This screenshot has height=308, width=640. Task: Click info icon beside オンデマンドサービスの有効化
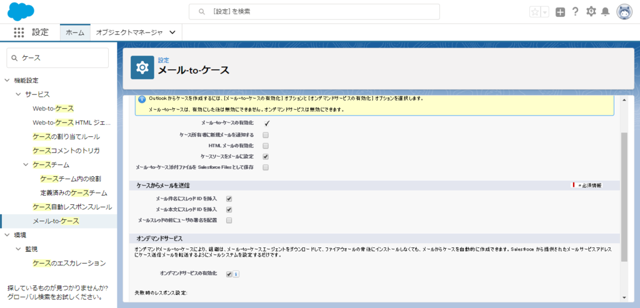[x=236, y=274]
